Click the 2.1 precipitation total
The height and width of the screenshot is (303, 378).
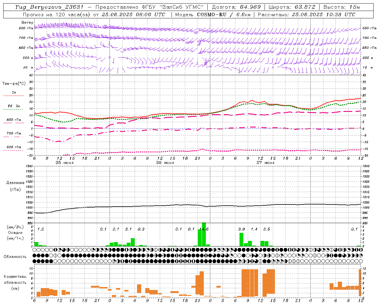click(x=116, y=229)
